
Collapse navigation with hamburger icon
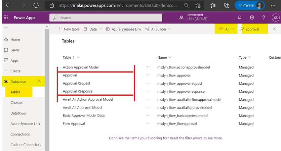[6, 29]
